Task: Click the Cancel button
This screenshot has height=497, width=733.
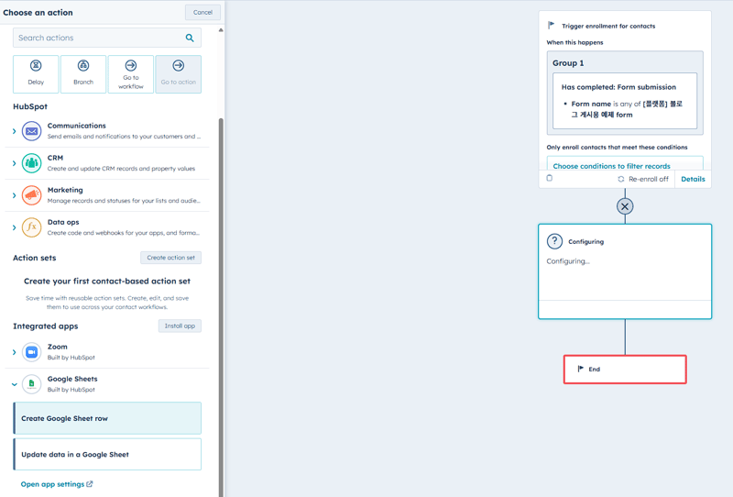Action: [x=202, y=12]
